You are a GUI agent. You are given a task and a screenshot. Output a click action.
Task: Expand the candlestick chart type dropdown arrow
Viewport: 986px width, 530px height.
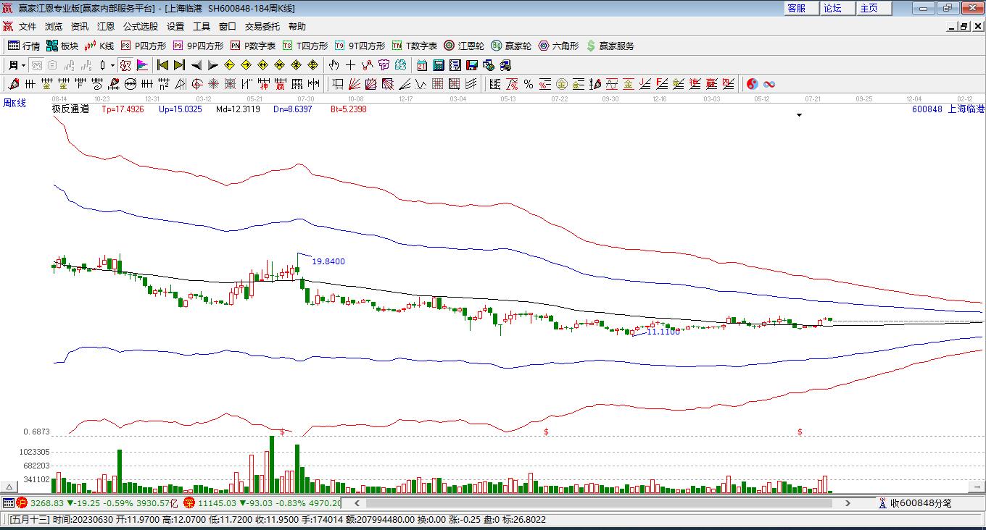[113, 65]
